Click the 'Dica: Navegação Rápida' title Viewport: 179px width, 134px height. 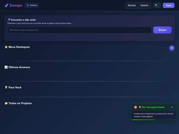click(153, 107)
